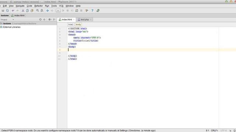Click the html lang="en" line
Image resolution: width=236 pixels, height=132 pixels.
(78, 32)
